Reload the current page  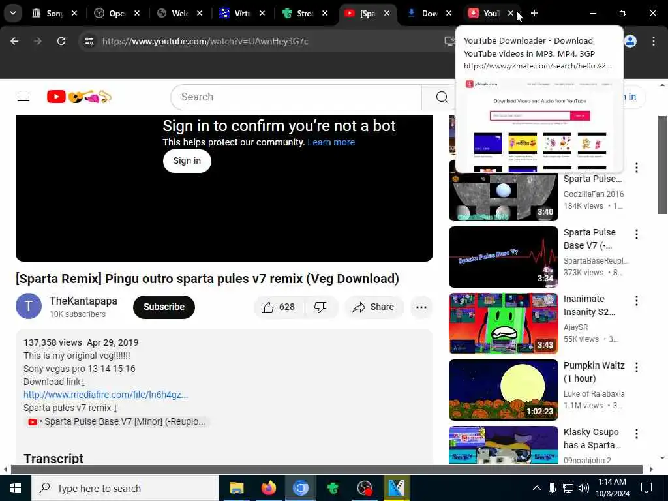pos(61,41)
